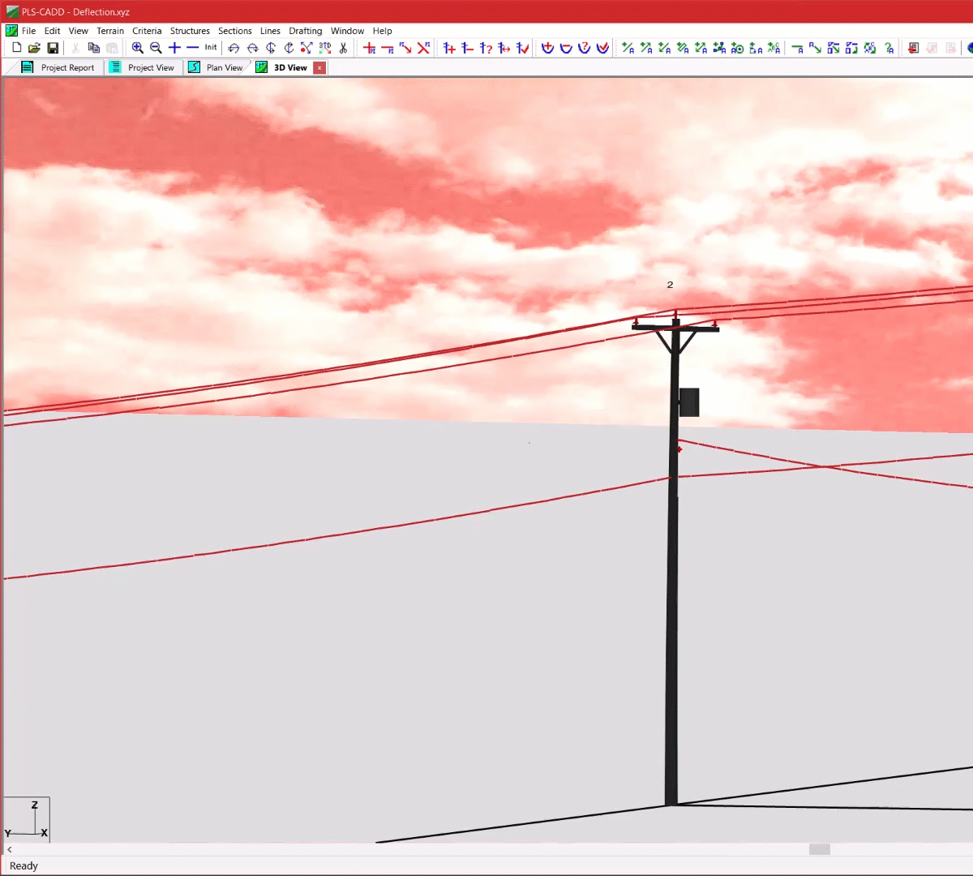This screenshot has height=876, width=973.
Task: Switch to the Plan View tab
Action: [224, 67]
